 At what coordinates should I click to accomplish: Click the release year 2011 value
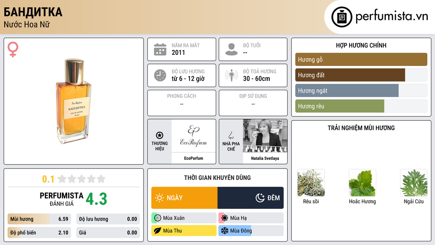click(x=178, y=52)
